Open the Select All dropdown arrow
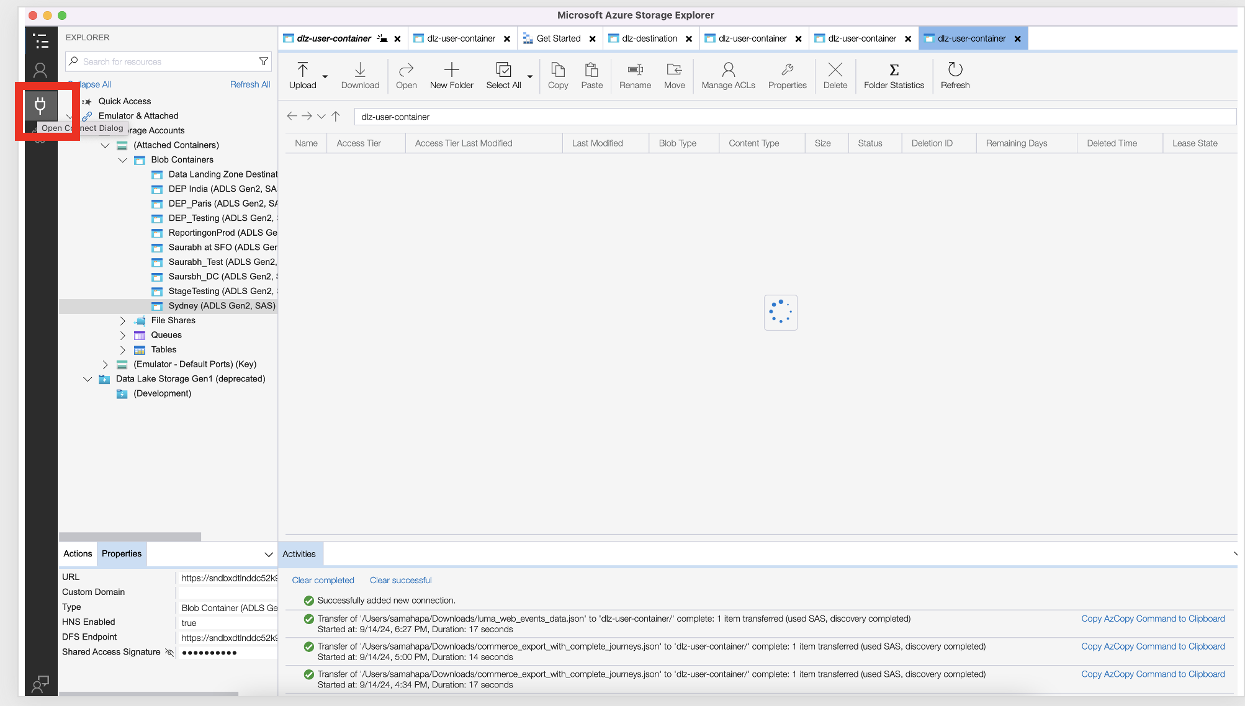Viewport: 1245px width, 706px height. (530, 77)
